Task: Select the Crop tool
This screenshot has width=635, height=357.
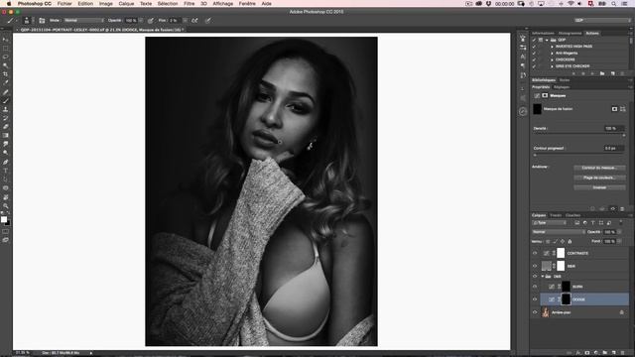Action: click(x=5, y=74)
